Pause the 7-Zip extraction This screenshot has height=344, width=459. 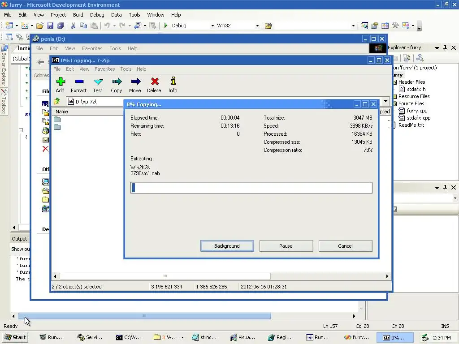click(x=286, y=246)
